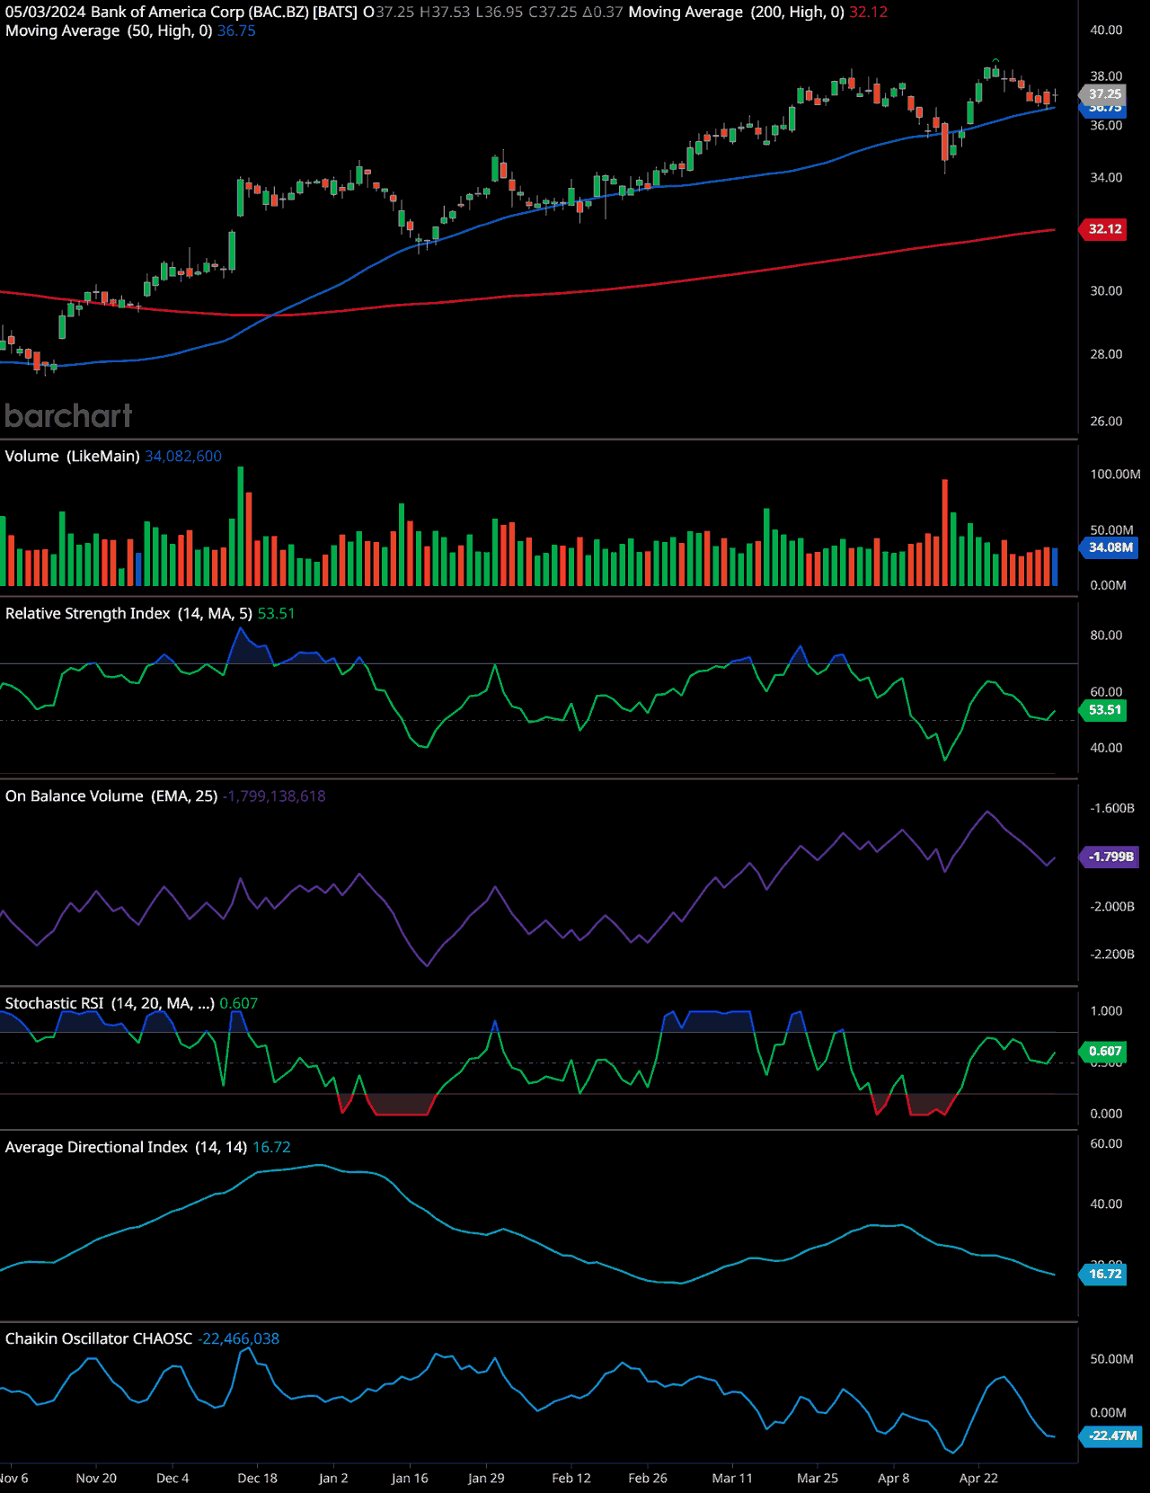
Task: Click the Chaikin Oscillator CHAOSC title
Action: click(x=99, y=1339)
